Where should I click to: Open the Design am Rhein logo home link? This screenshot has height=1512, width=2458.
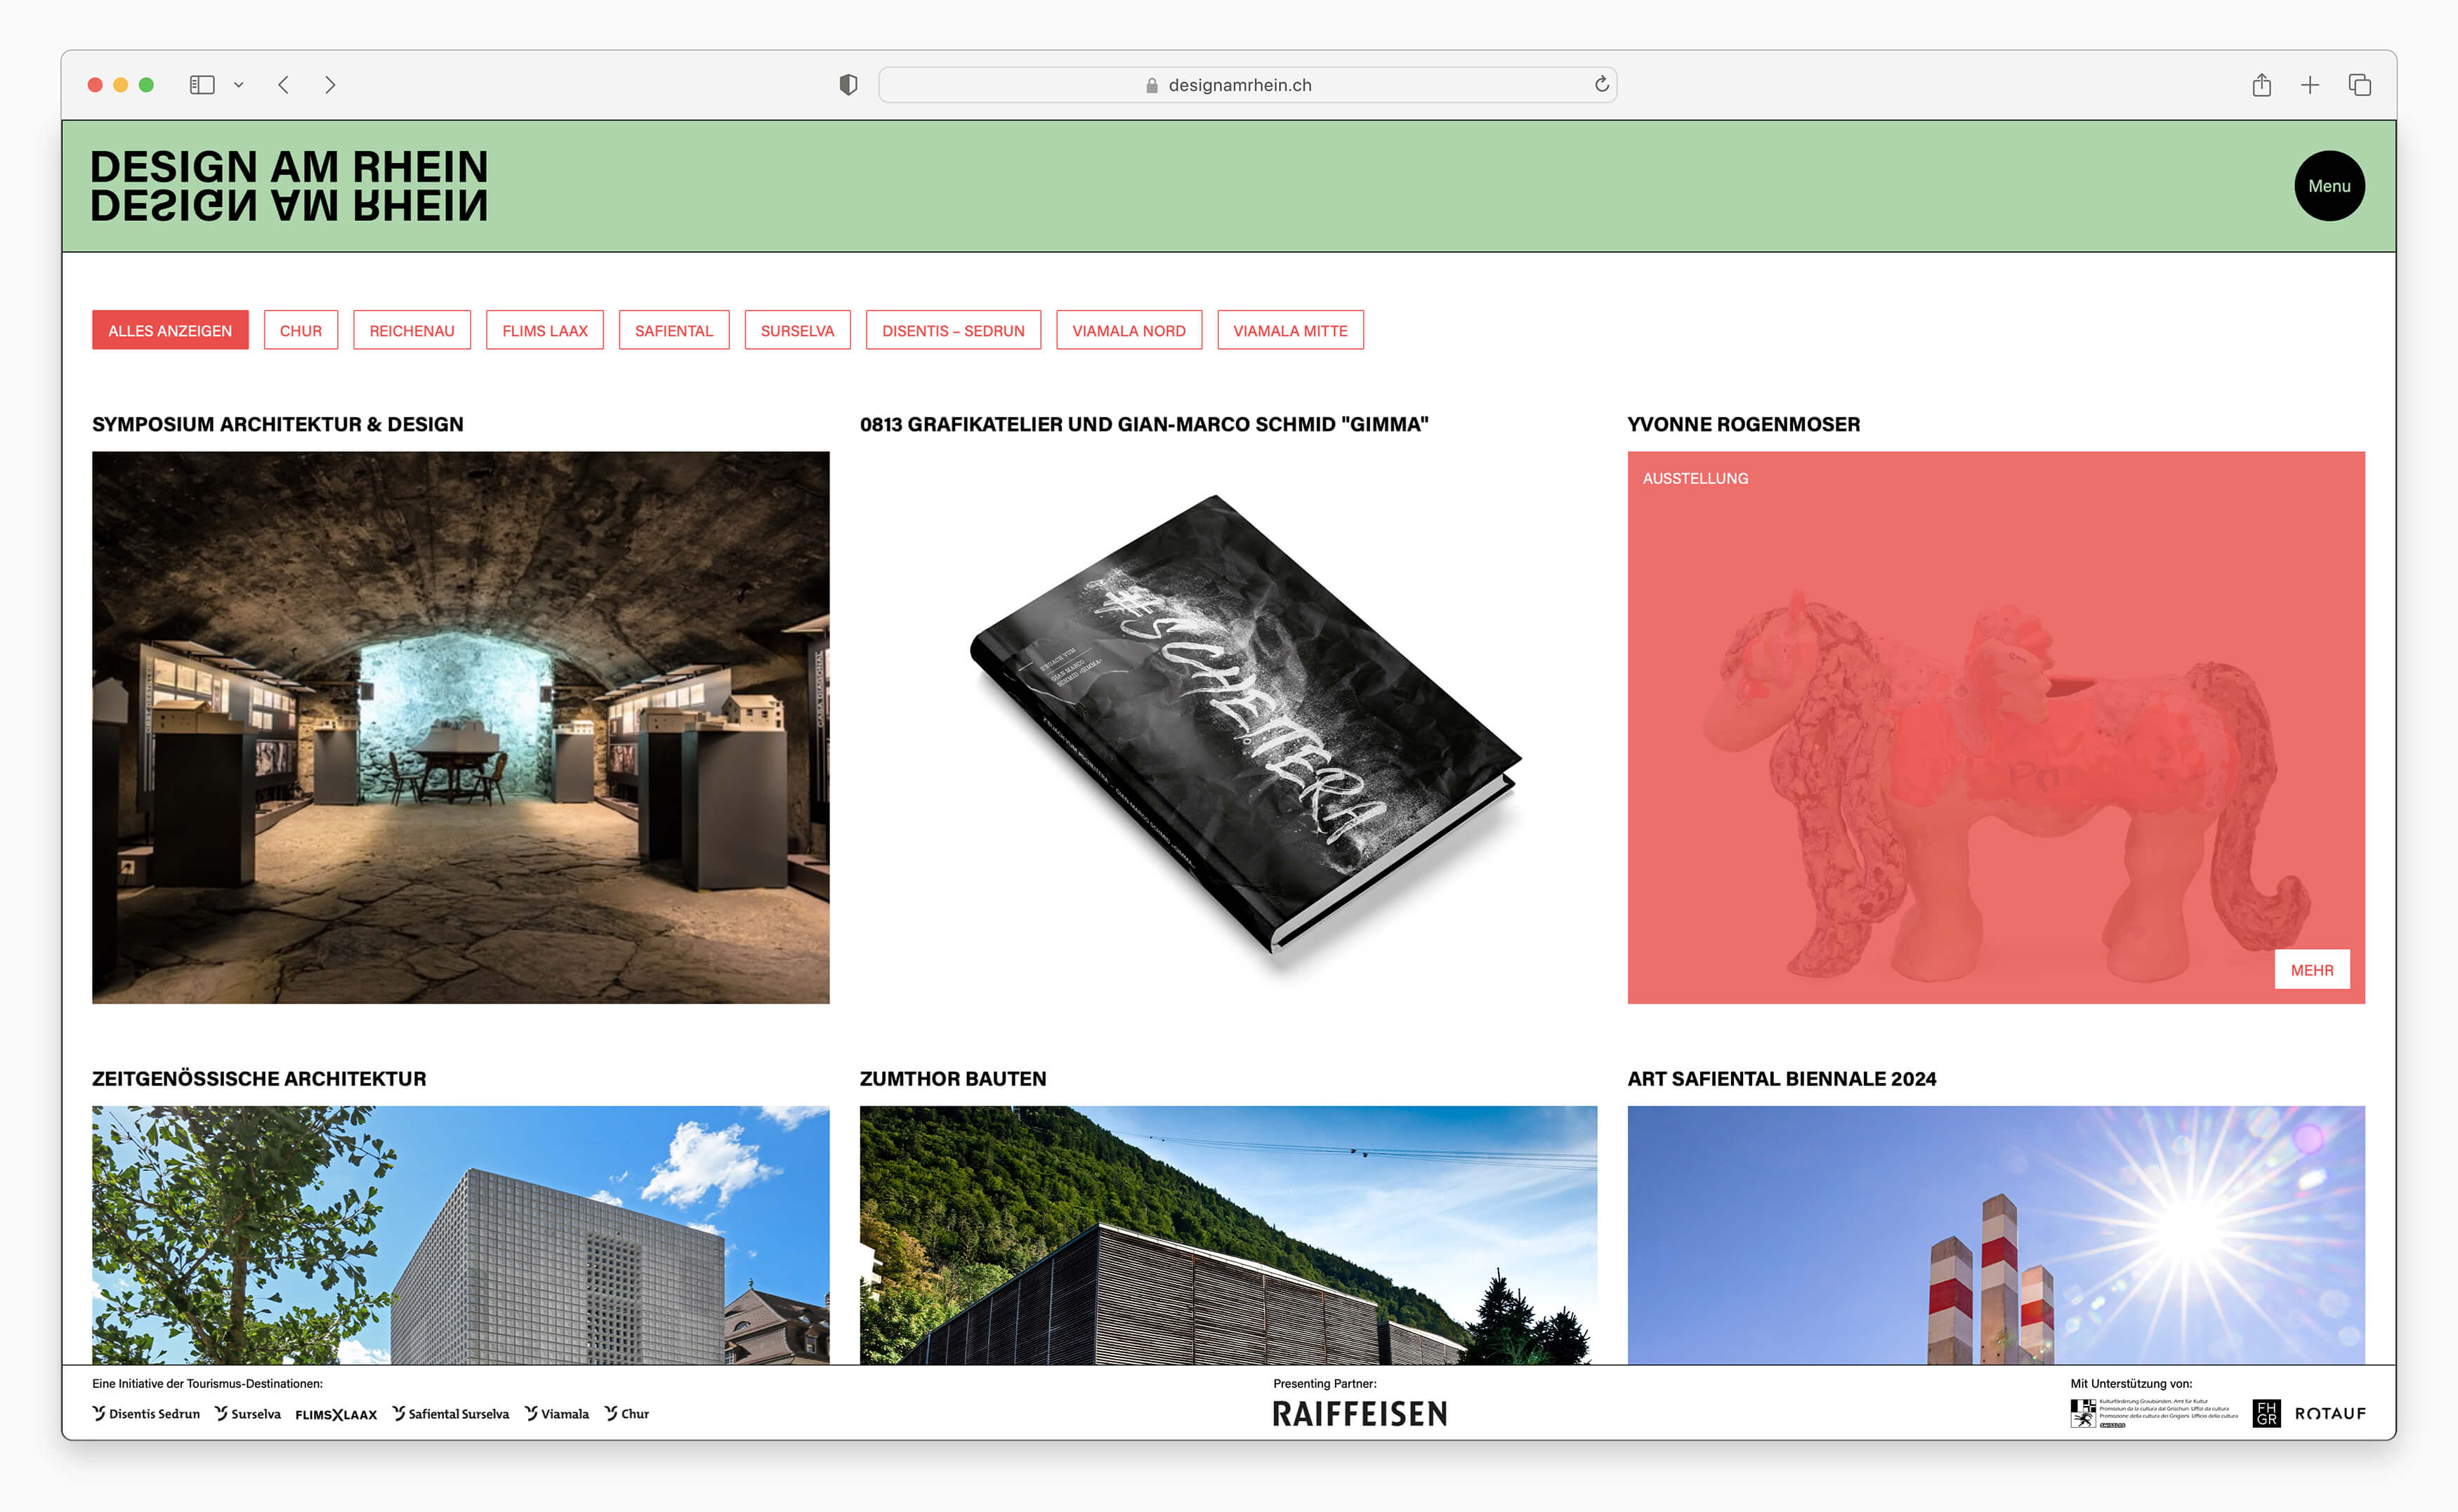(289, 186)
